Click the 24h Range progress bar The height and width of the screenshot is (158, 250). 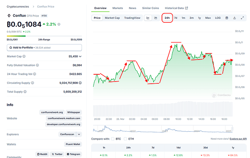pos(44,36)
